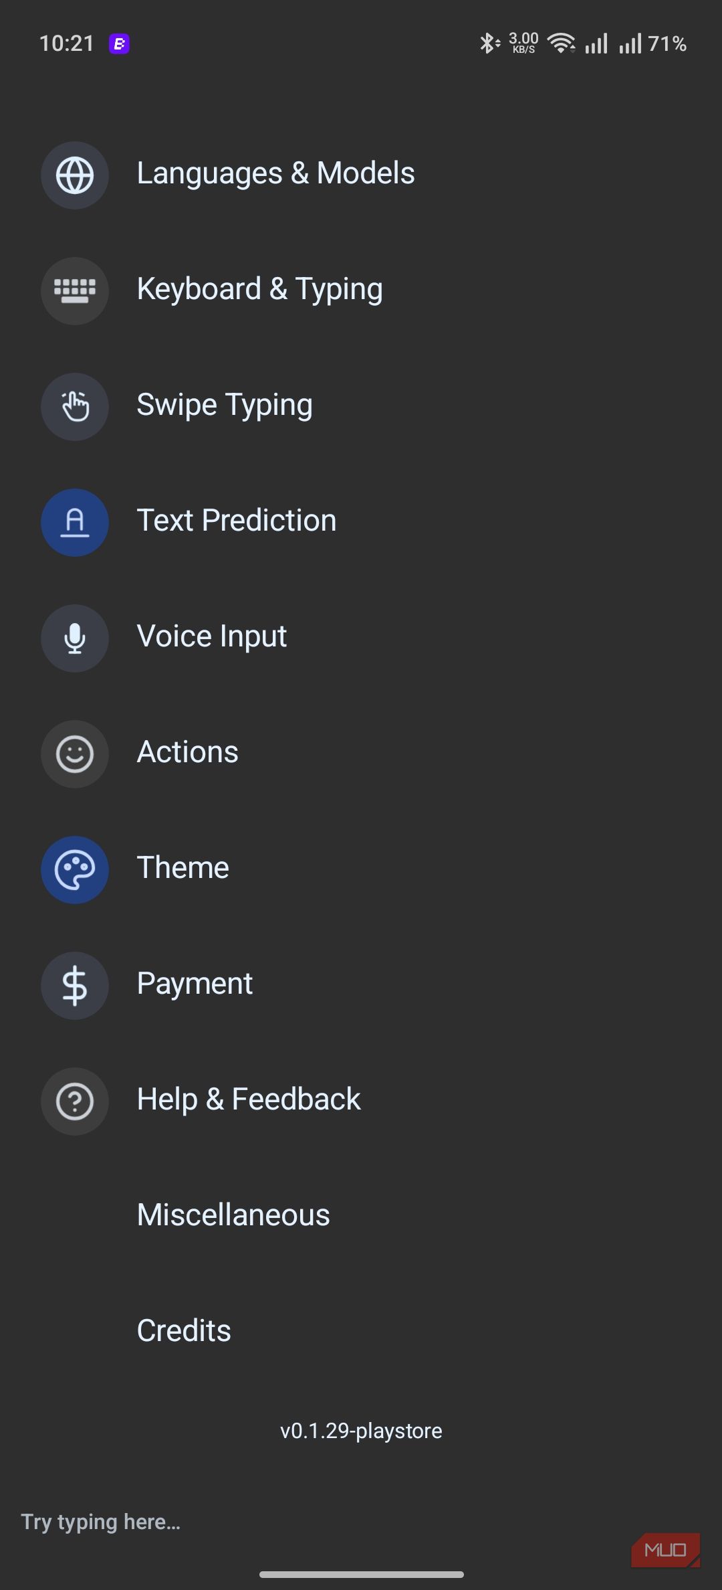Tap the globe icon for Languages & Models
Screen dimensions: 722x1590
click(75, 175)
